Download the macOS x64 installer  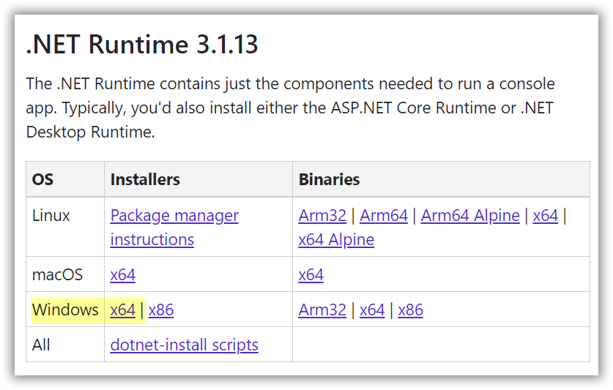tap(123, 274)
